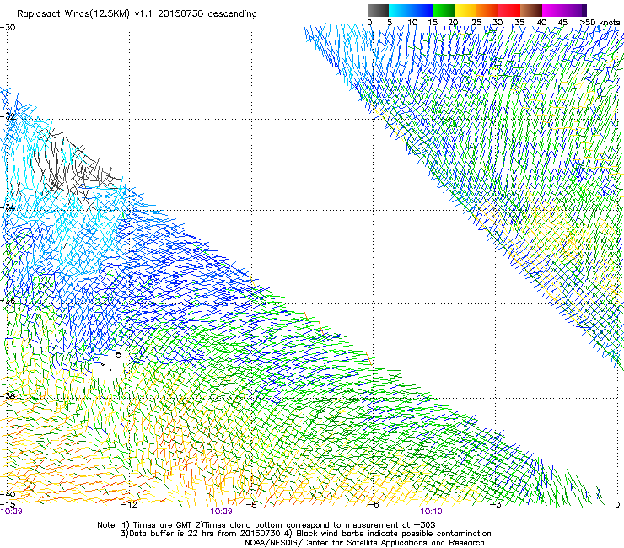Click the '>50 knots' legend label

click(600, 23)
